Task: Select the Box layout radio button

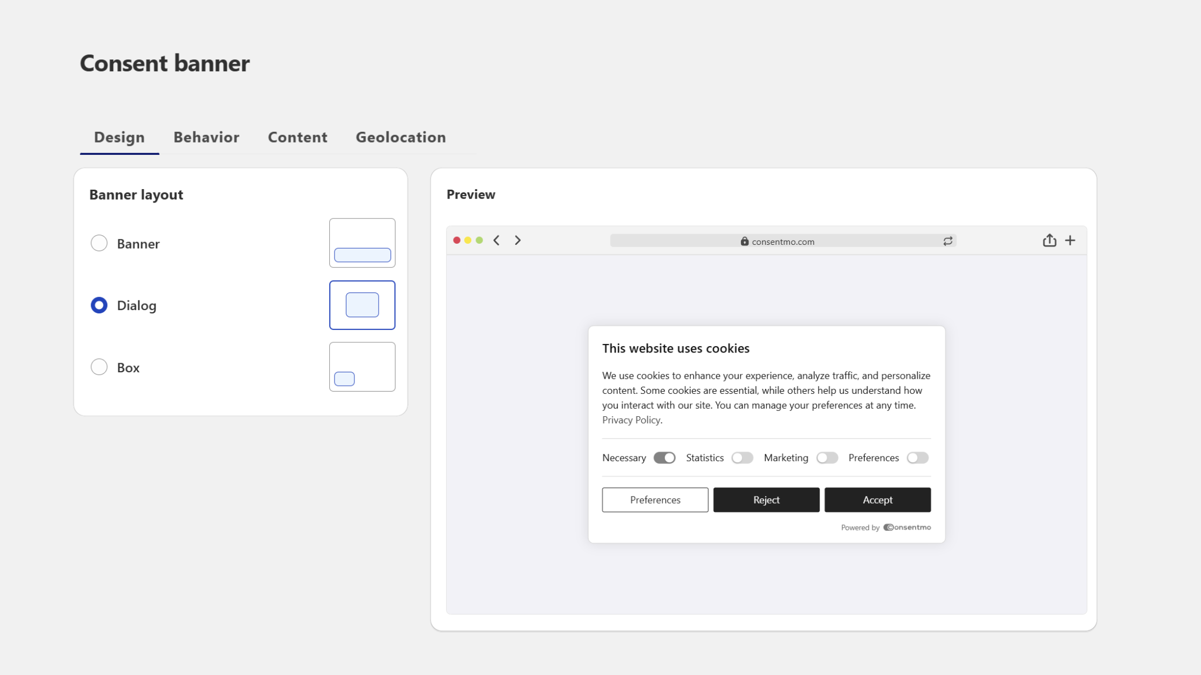Action: point(99,367)
